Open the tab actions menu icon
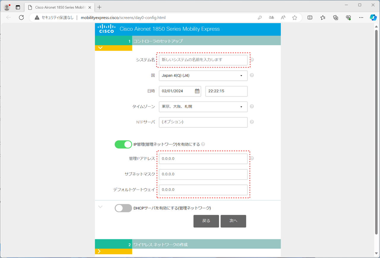The width and height of the screenshot is (380, 258). pyautogui.click(x=18, y=7)
